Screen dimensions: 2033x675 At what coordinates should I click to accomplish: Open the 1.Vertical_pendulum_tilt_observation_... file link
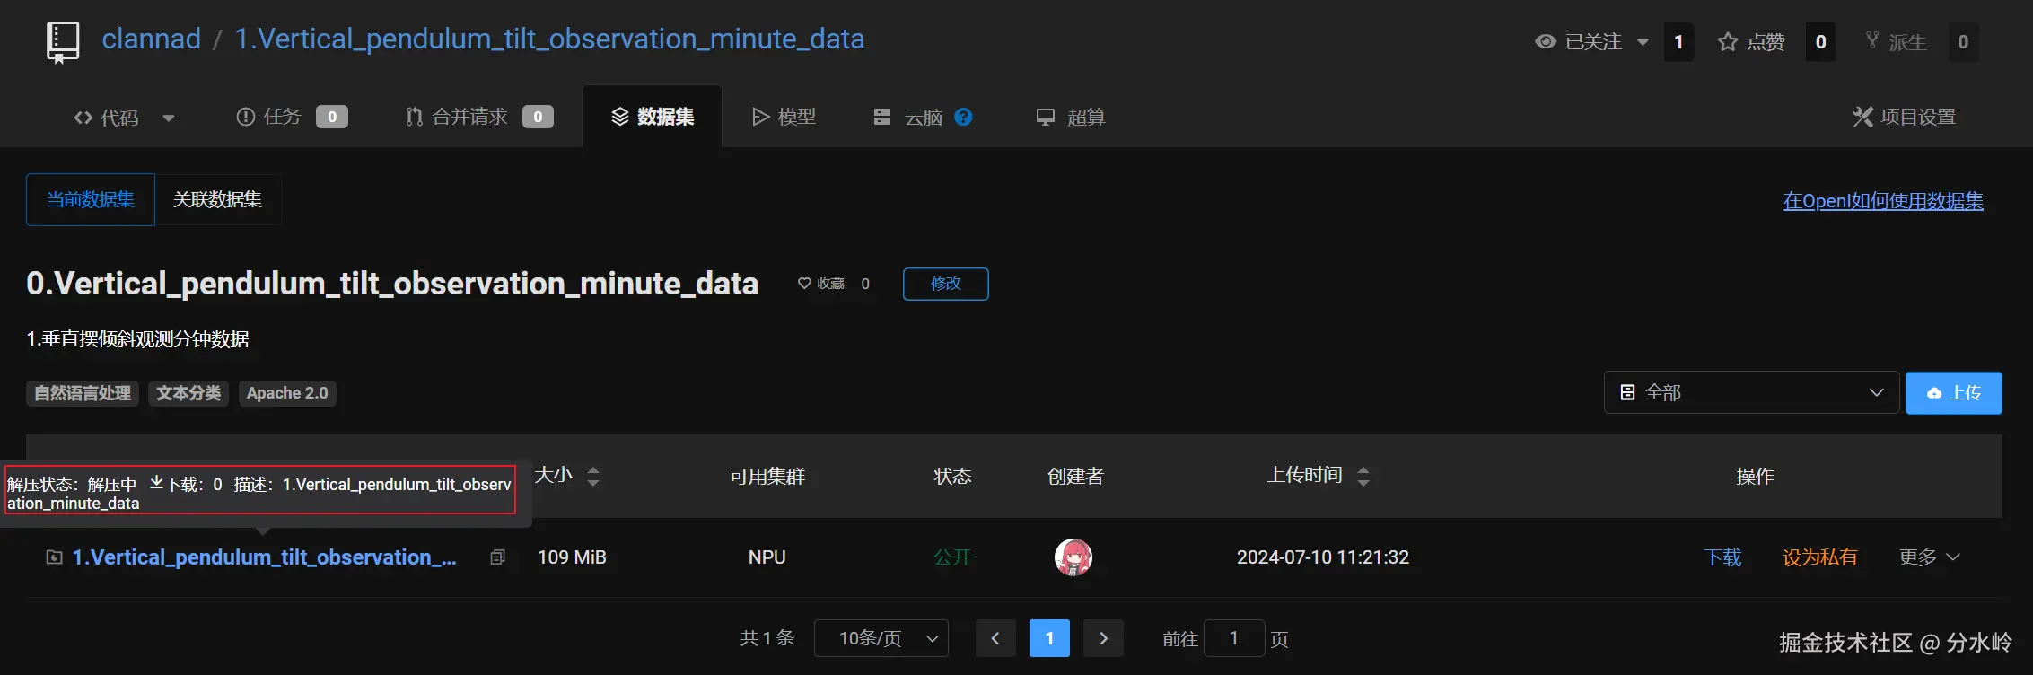(x=265, y=557)
